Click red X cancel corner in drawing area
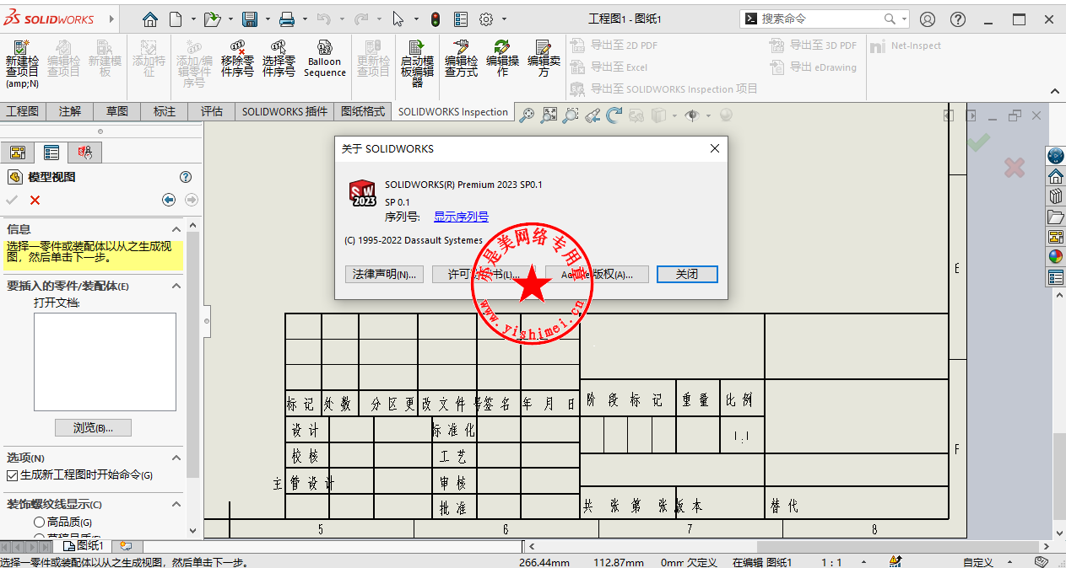1066x568 pixels. (x=1014, y=167)
